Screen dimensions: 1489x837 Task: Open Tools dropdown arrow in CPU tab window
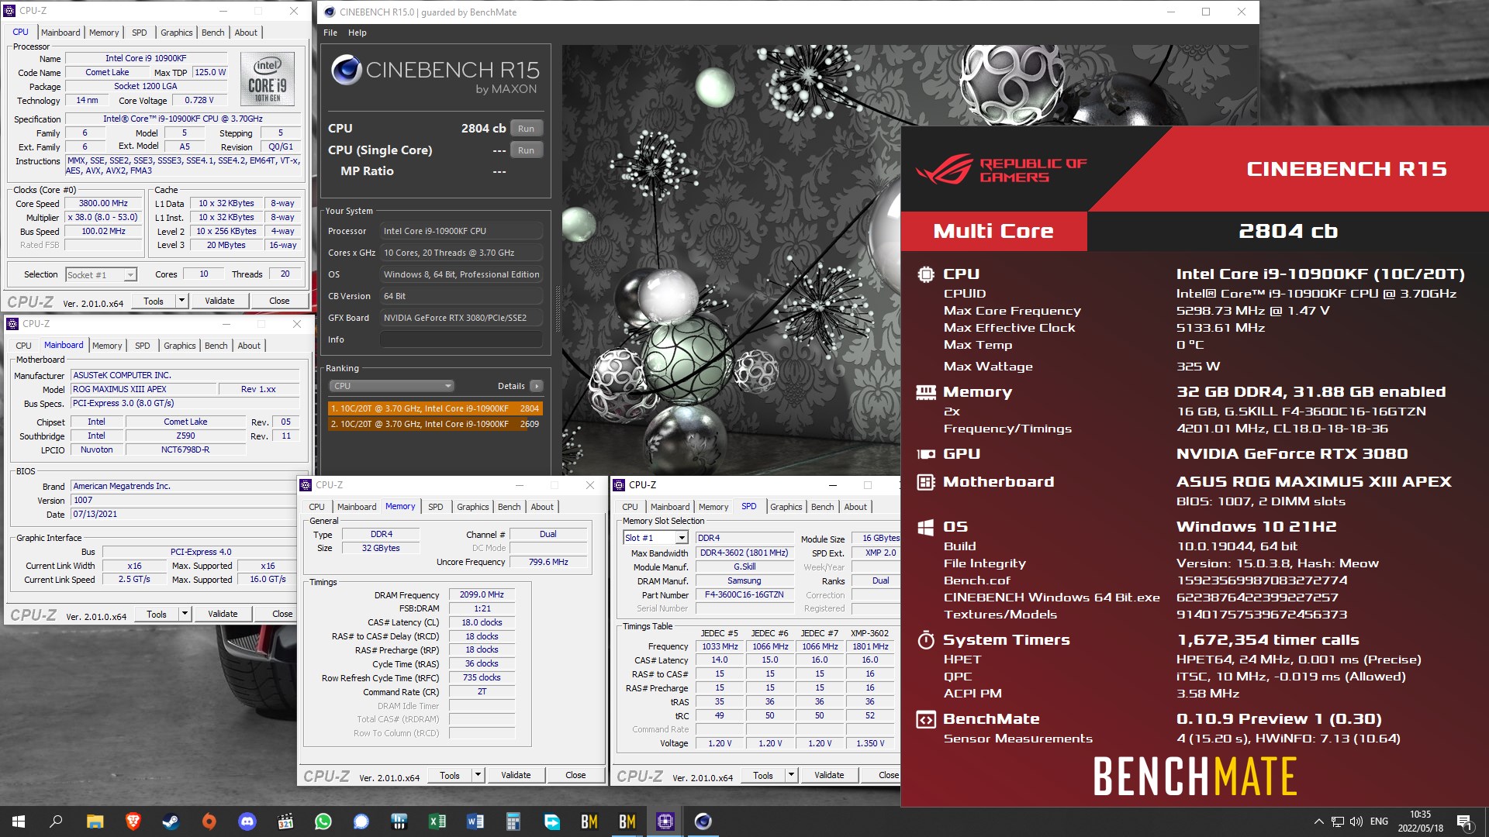tap(181, 301)
